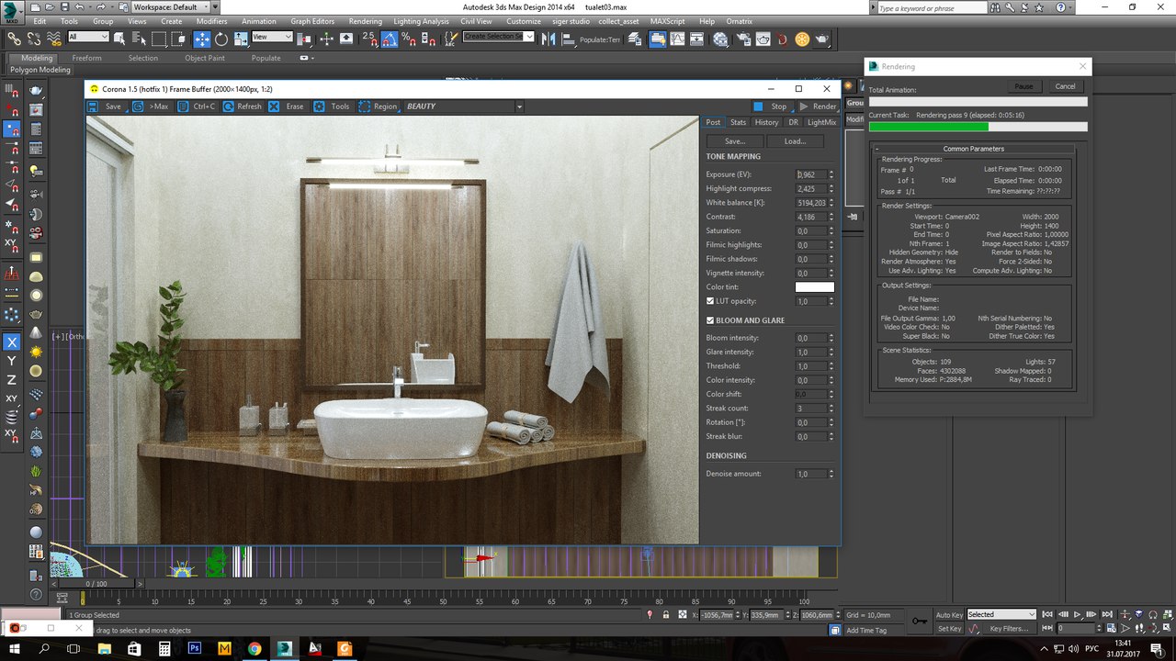Click the Mirror tool icon

[548, 39]
